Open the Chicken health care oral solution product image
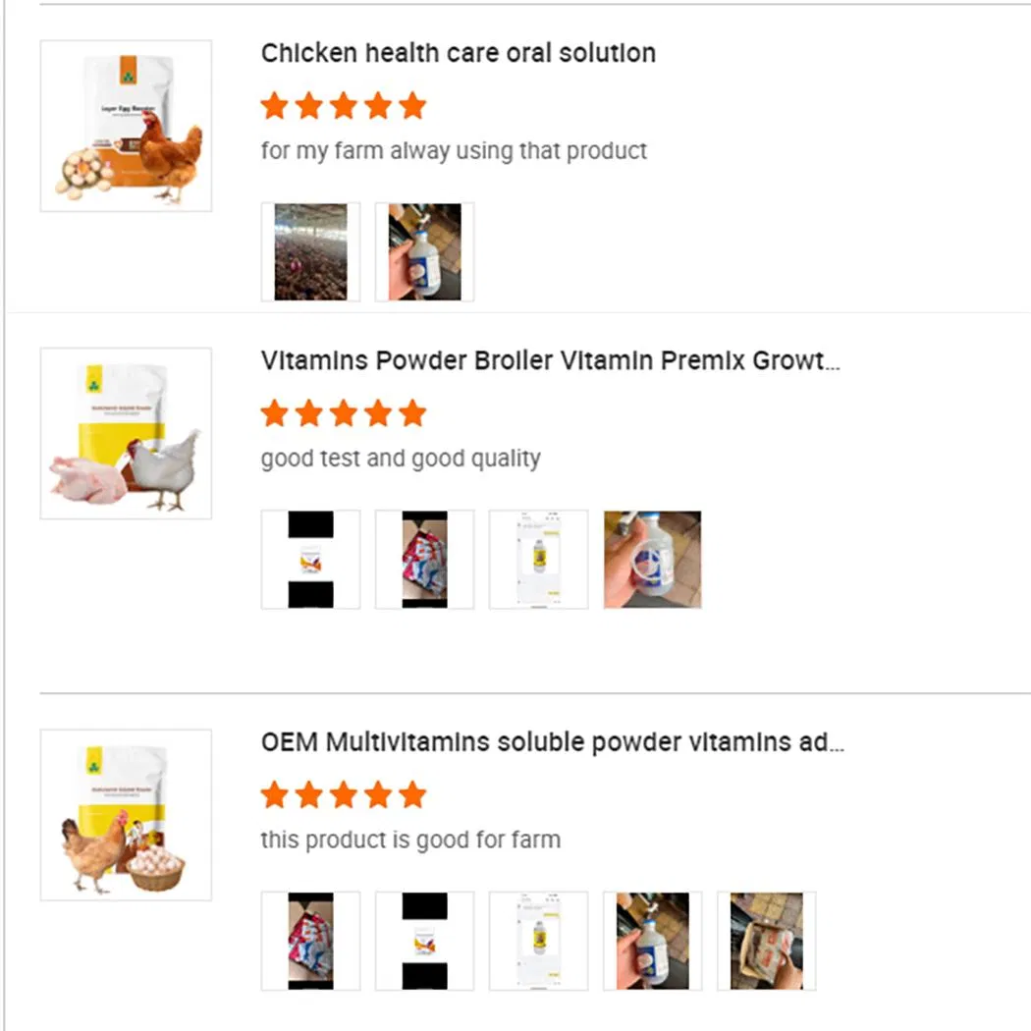1031x1031 pixels. pyautogui.click(x=125, y=124)
